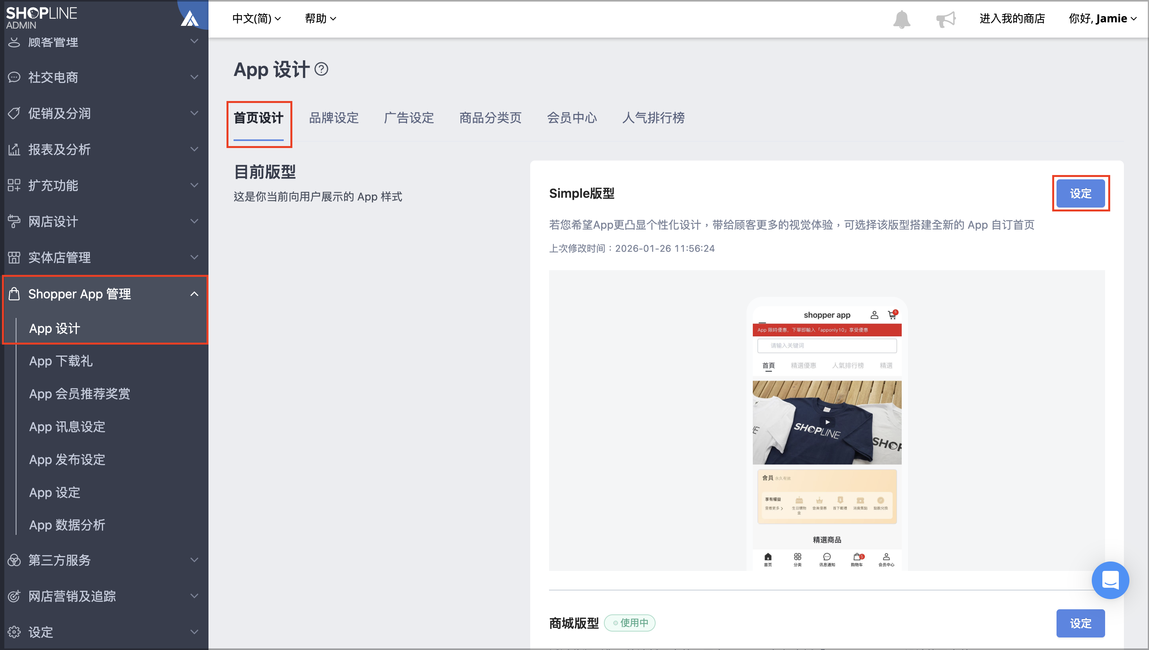Switch to the 人气排行榜 tab
The height and width of the screenshot is (650, 1149).
(653, 118)
